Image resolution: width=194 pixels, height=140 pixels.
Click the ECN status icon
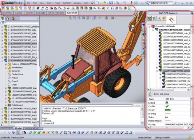coord(150,94)
